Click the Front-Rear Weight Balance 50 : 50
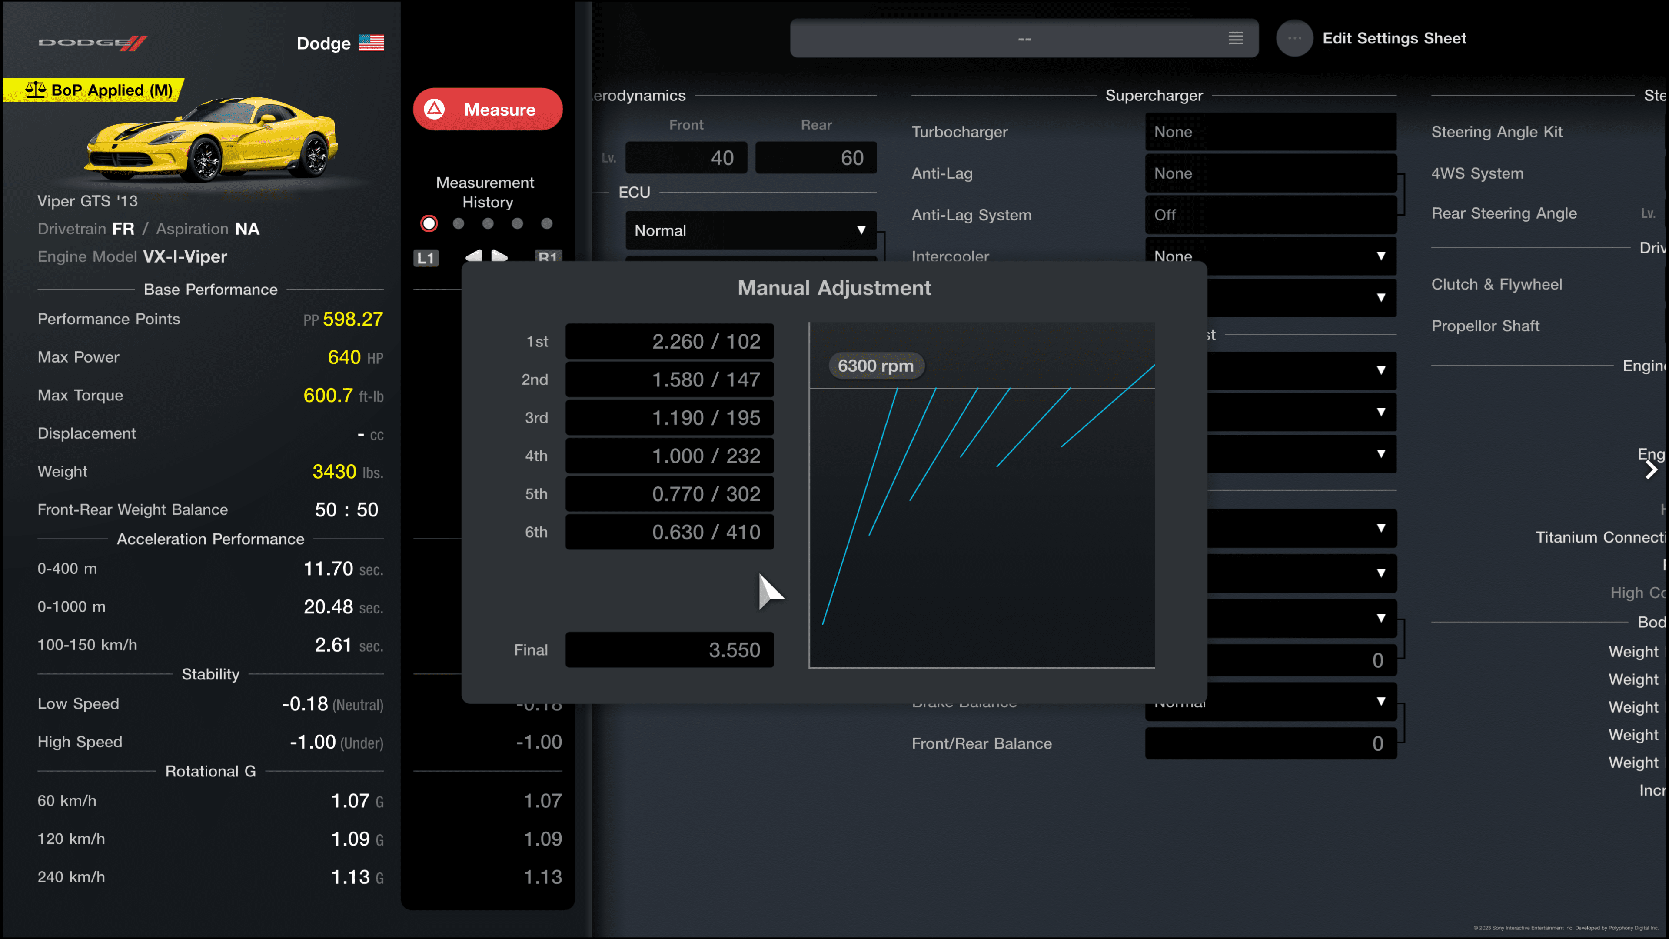The height and width of the screenshot is (939, 1669). pyautogui.click(x=347, y=510)
